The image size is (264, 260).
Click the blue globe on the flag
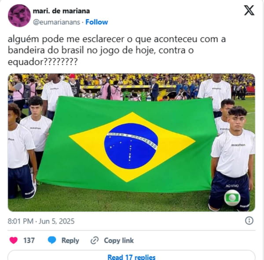[131, 146]
